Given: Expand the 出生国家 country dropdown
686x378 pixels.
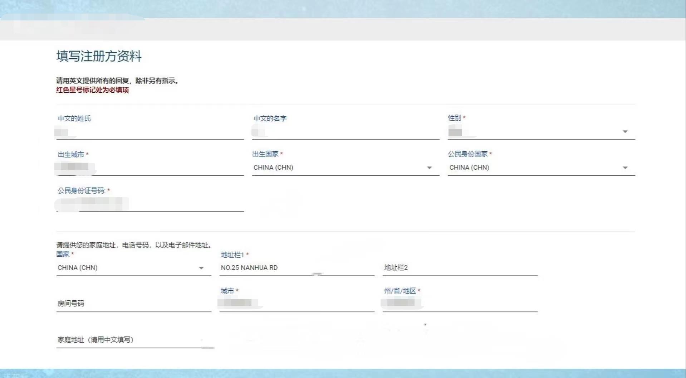Looking at the screenshot, I should click(429, 168).
